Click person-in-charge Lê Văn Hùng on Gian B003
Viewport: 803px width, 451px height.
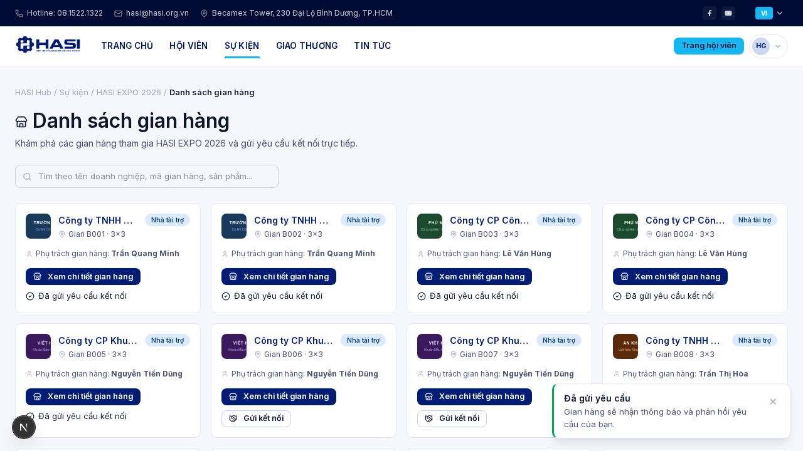(x=527, y=254)
